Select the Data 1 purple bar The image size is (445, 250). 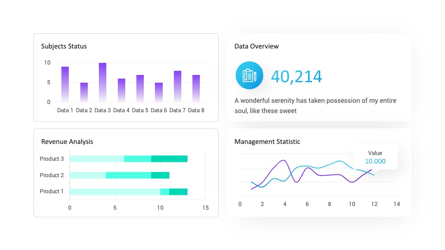point(65,84)
